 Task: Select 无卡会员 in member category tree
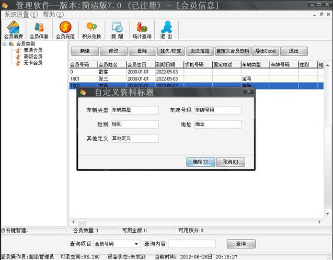click(33, 62)
